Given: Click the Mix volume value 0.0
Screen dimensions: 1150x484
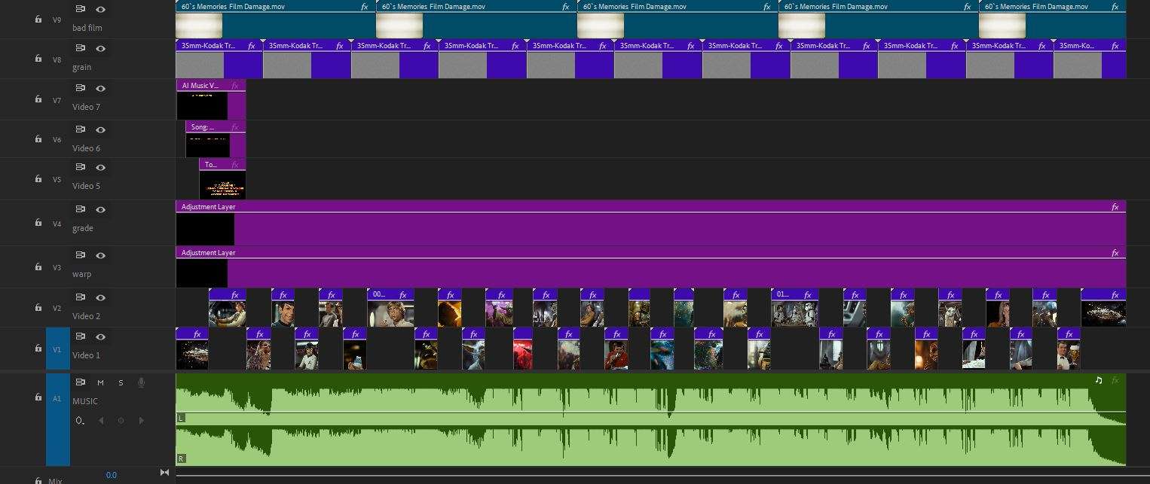Looking at the screenshot, I should [x=111, y=475].
